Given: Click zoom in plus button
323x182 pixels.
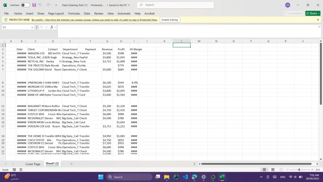Looking at the screenshot, I should 312,170.
